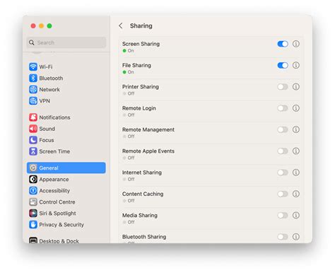Open the Focus moon icon
The height and width of the screenshot is (273, 335).
tap(33, 140)
